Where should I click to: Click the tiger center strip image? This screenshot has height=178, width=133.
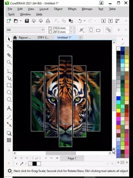tap(65, 101)
